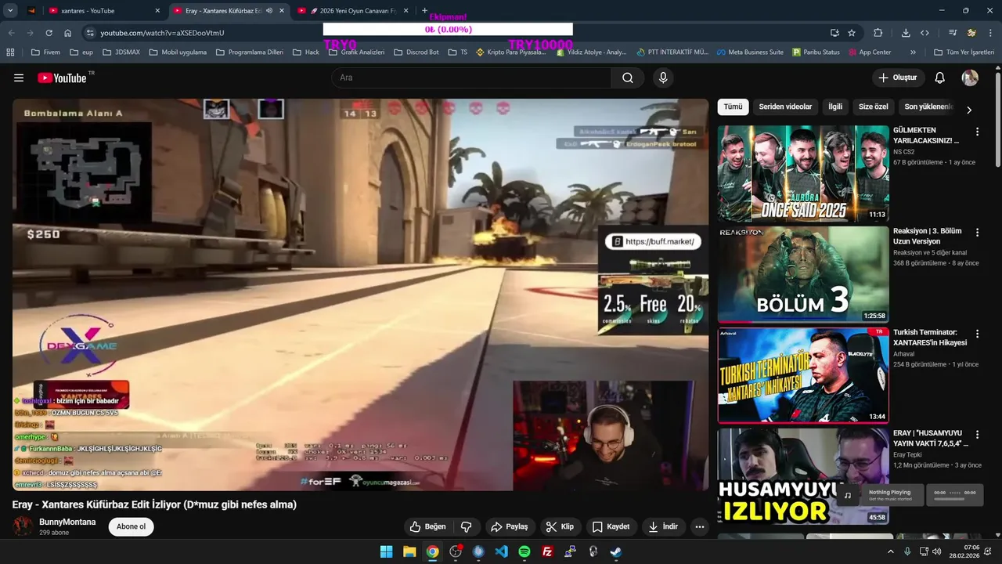
Task: Open a new browser tab
Action: point(425,11)
